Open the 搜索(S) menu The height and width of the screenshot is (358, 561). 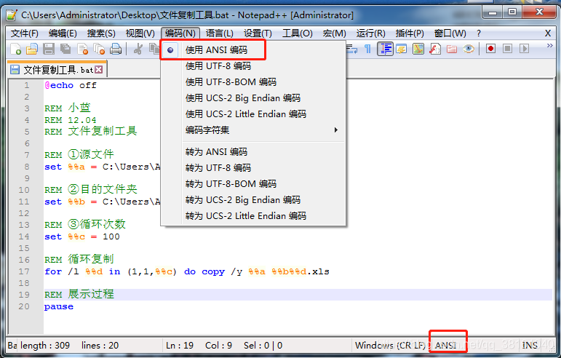(101, 33)
